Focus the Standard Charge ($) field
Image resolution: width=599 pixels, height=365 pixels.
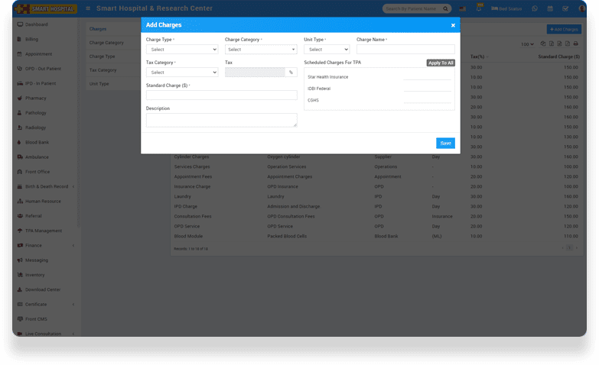click(x=221, y=95)
